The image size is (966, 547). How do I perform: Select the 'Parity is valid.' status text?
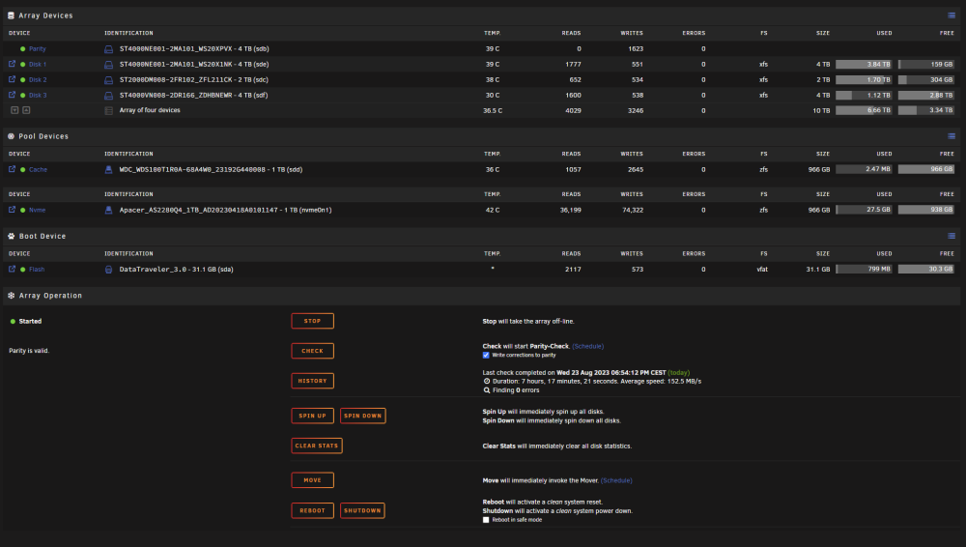pyautogui.click(x=29, y=351)
